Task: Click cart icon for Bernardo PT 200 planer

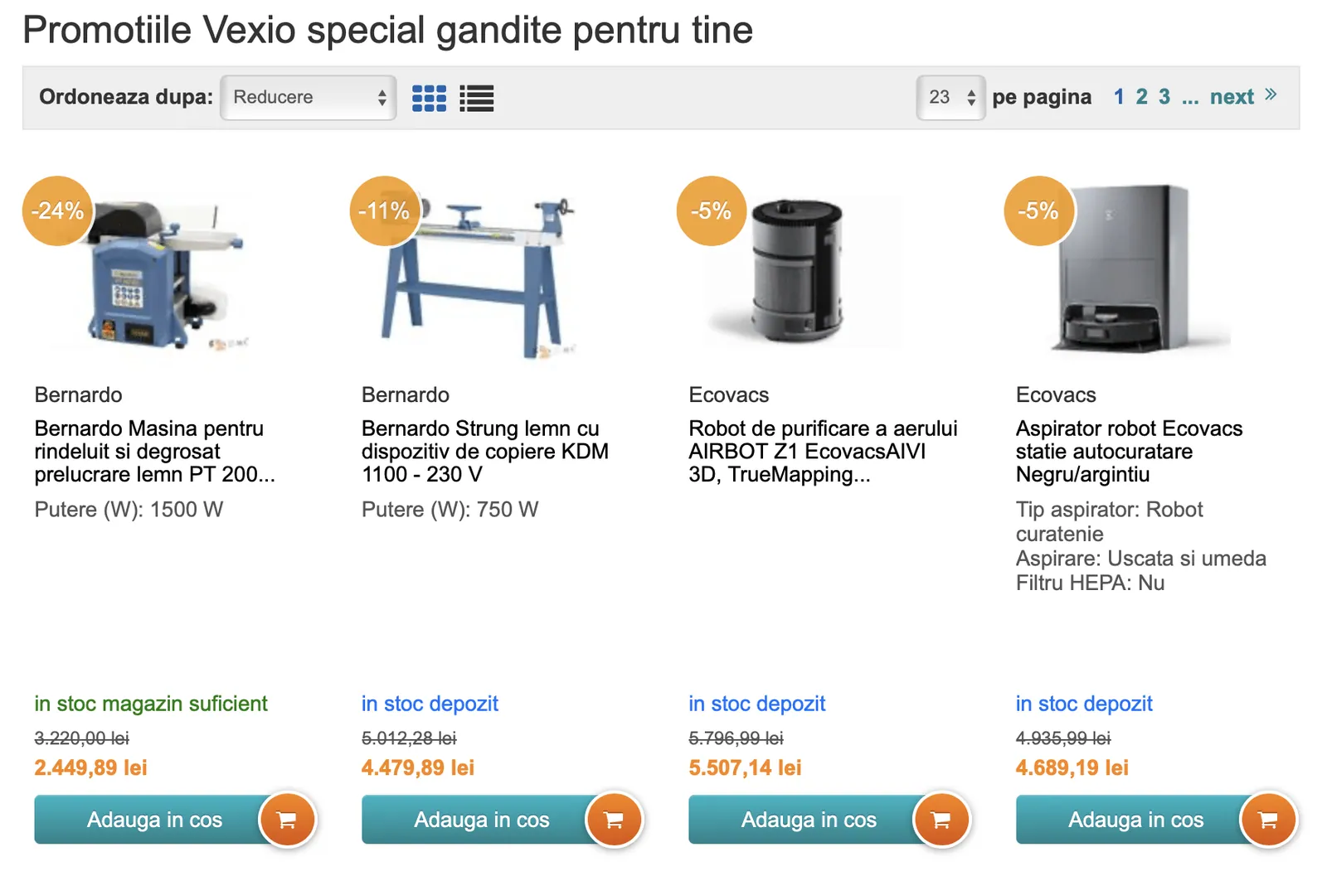Action: click(x=287, y=820)
